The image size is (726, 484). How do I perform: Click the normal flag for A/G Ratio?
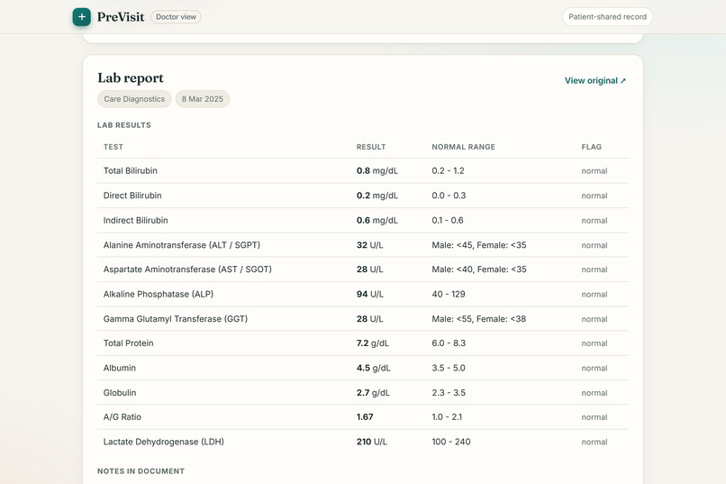point(594,417)
